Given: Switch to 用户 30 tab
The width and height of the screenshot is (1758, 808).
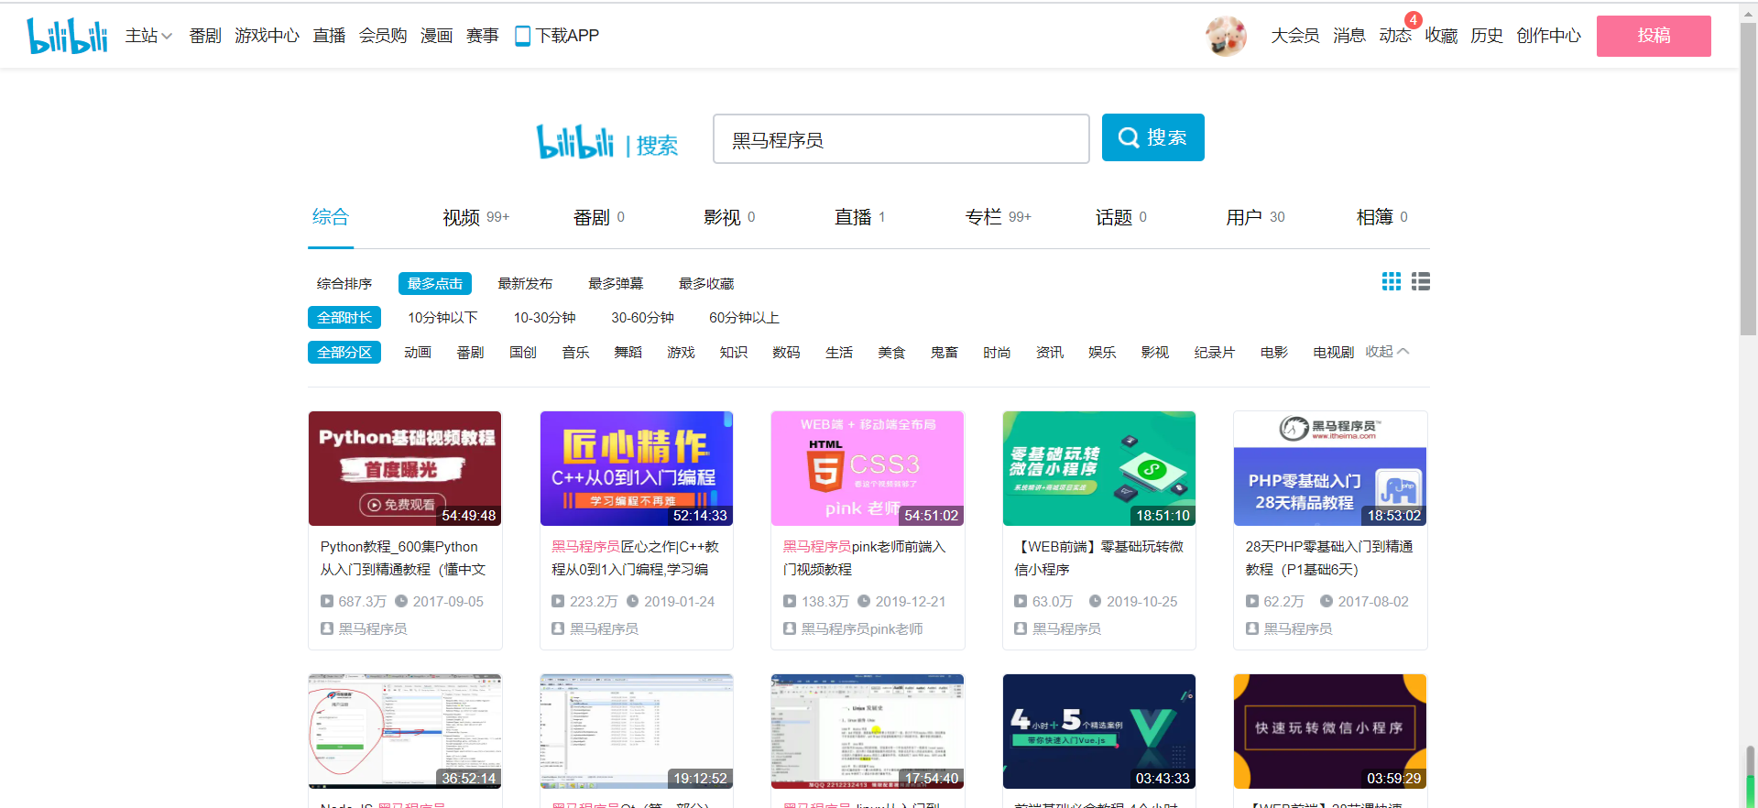Looking at the screenshot, I should pyautogui.click(x=1256, y=217).
